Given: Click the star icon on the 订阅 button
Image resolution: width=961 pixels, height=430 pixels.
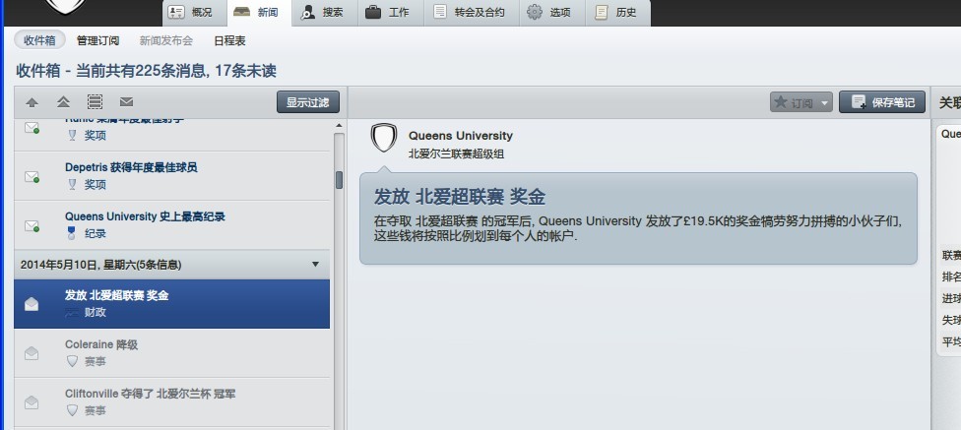Looking at the screenshot, I should (x=781, y=101).
